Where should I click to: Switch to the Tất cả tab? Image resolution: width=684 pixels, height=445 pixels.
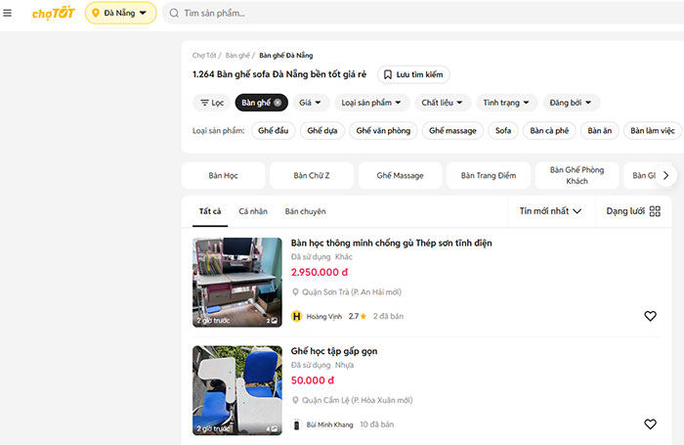pos(210,211)
